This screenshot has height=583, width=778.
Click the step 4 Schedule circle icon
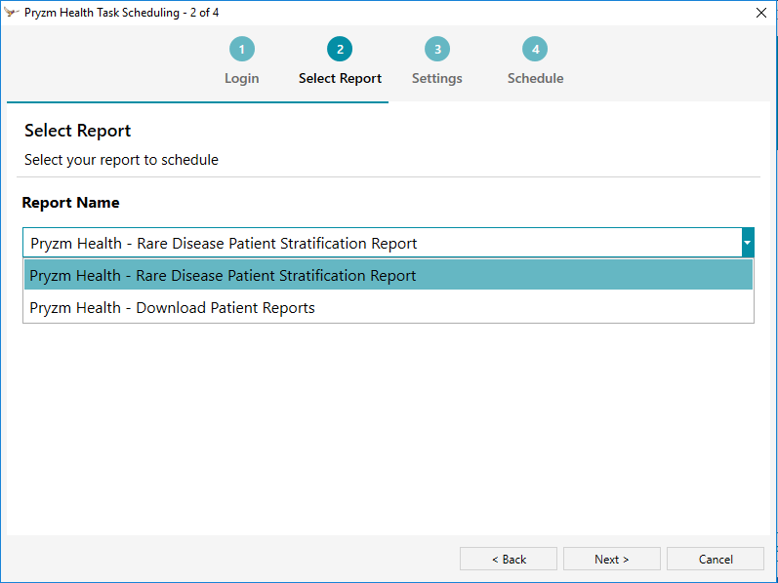click(535, 49)
